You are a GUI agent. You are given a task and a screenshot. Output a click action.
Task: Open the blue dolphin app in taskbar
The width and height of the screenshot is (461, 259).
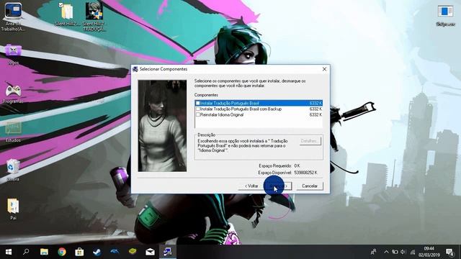click(x=115, y=252)
